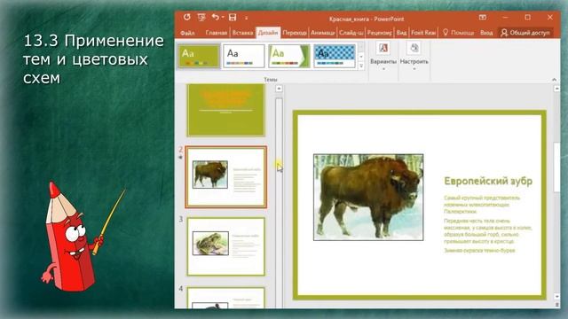Image resolution: width=568 pixels, height=319 pixels.
Task: Click the slide panel vertical scrollbar track
Action: [279, 203]
